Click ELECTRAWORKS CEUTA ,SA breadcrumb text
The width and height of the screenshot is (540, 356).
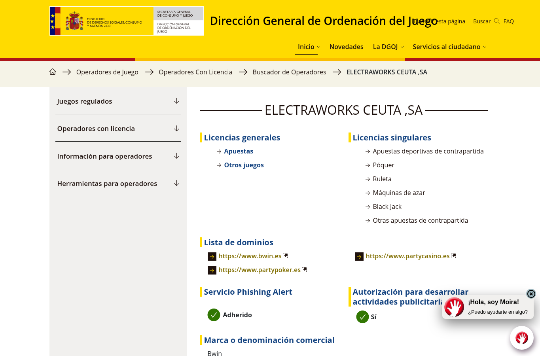387,72
